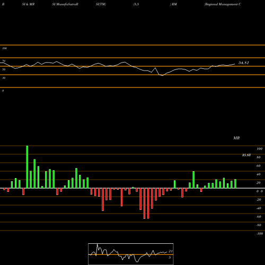
Task: Click the 'SI(TM)' header text
Action: (101, 4)
